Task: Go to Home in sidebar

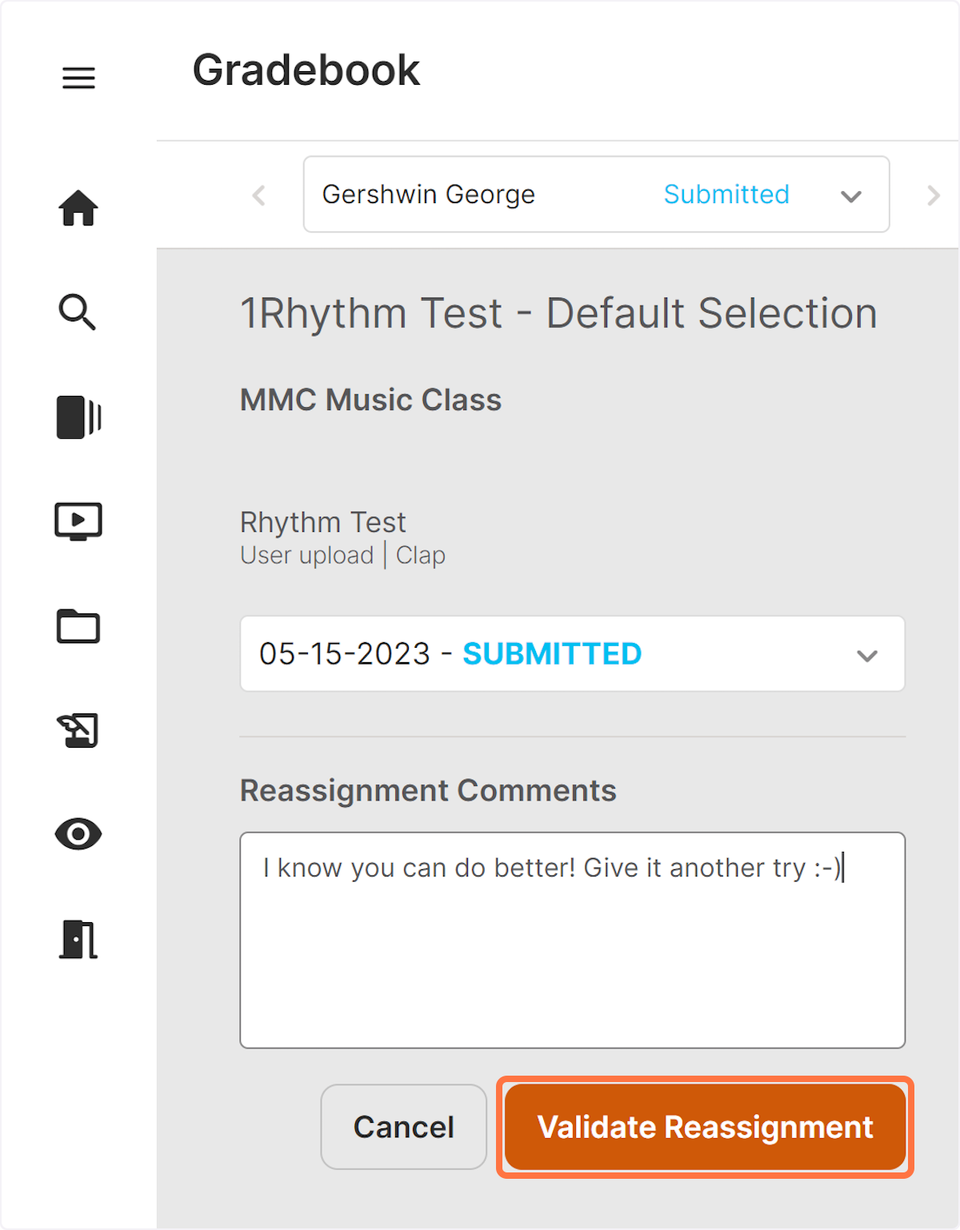Action: coord(78,208)
